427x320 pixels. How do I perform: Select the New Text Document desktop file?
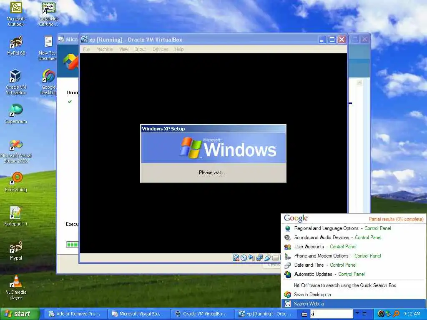click(48, 48)
